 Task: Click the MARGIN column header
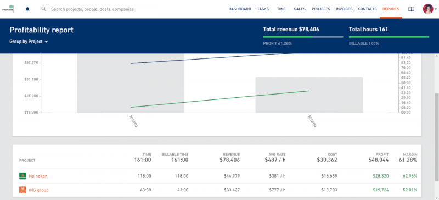410,154
